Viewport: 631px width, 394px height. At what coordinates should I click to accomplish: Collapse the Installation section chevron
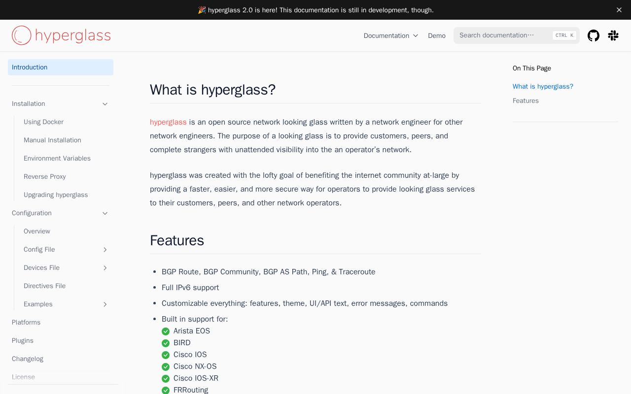pos(105,104)
